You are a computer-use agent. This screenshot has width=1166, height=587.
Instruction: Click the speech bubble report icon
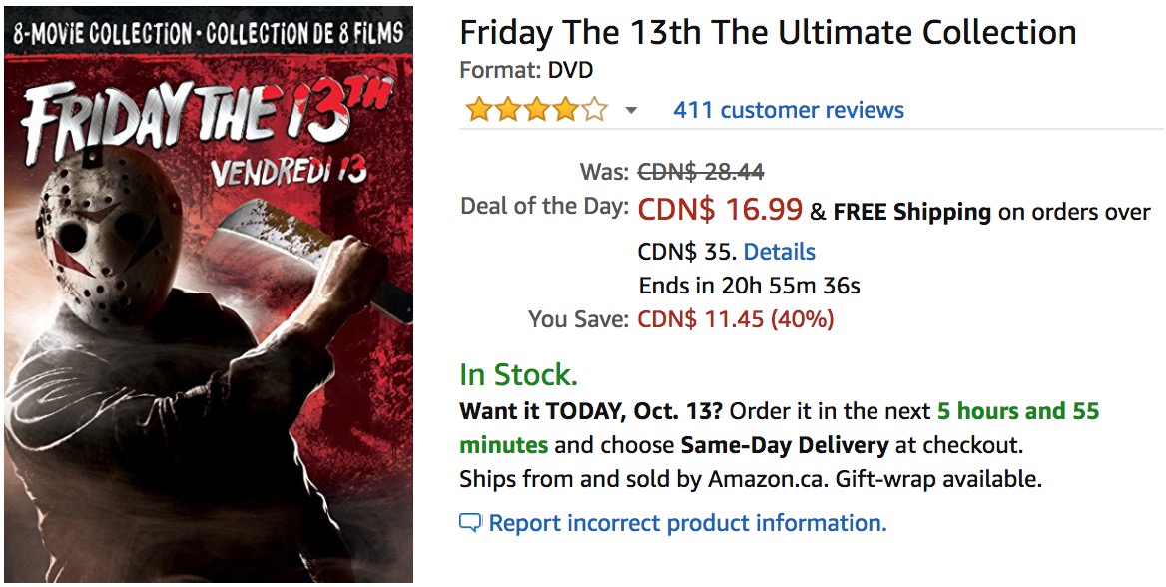pyautogui.click(x=470, y=524)
